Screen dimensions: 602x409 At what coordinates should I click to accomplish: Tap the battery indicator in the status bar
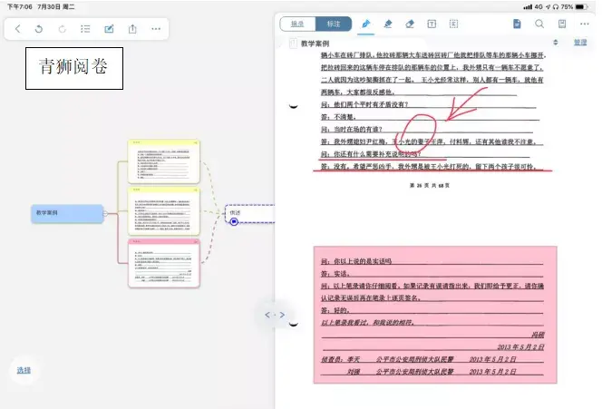581,7
